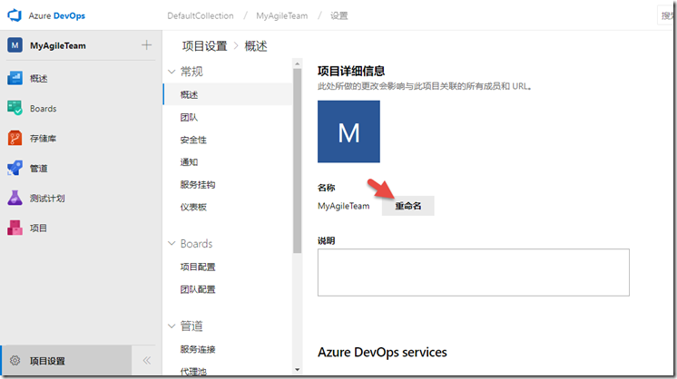The width and height of the screenshot is (677, 379).
Task: Click the Boards label in sidebar
Action: point(44,109)
